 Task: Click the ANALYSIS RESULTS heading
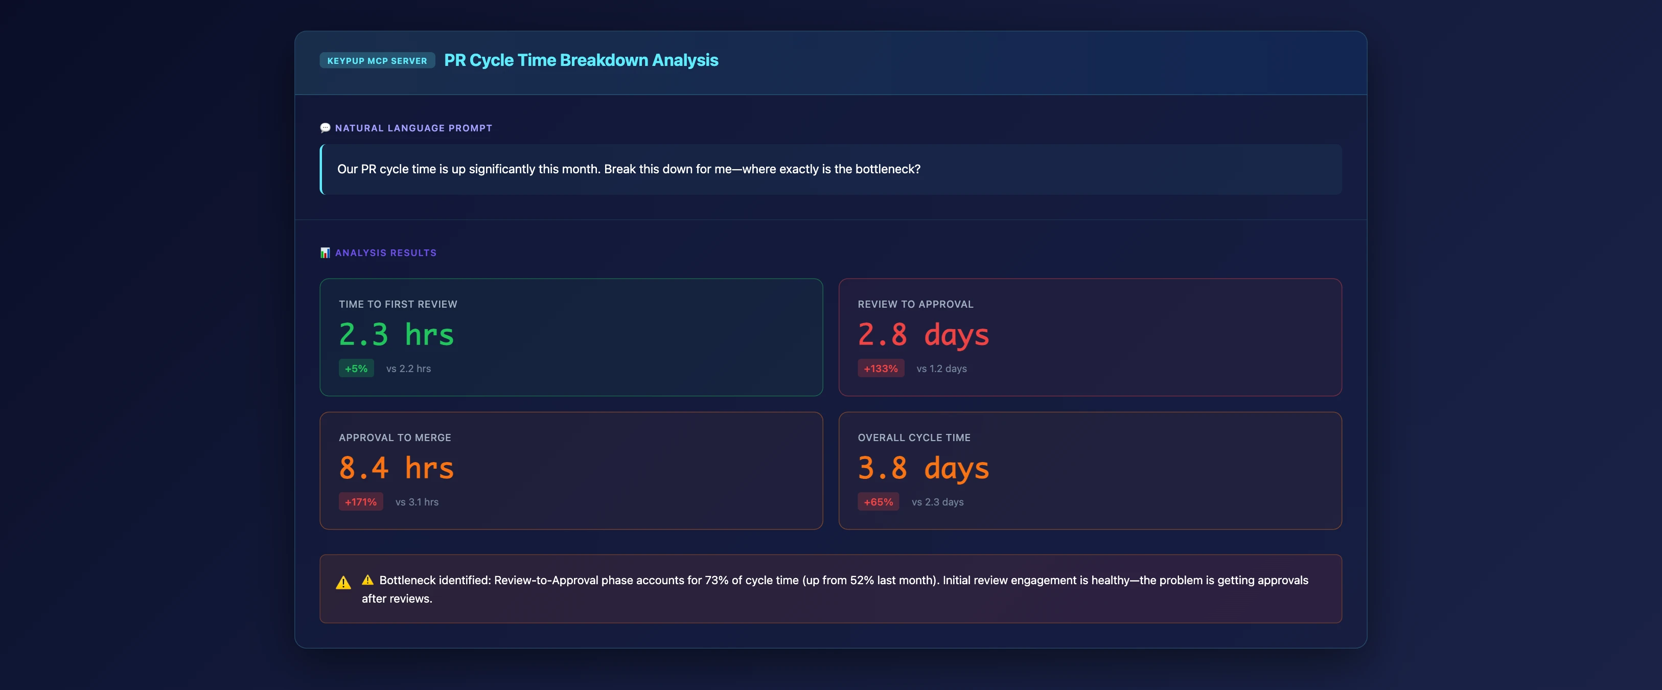386,252
